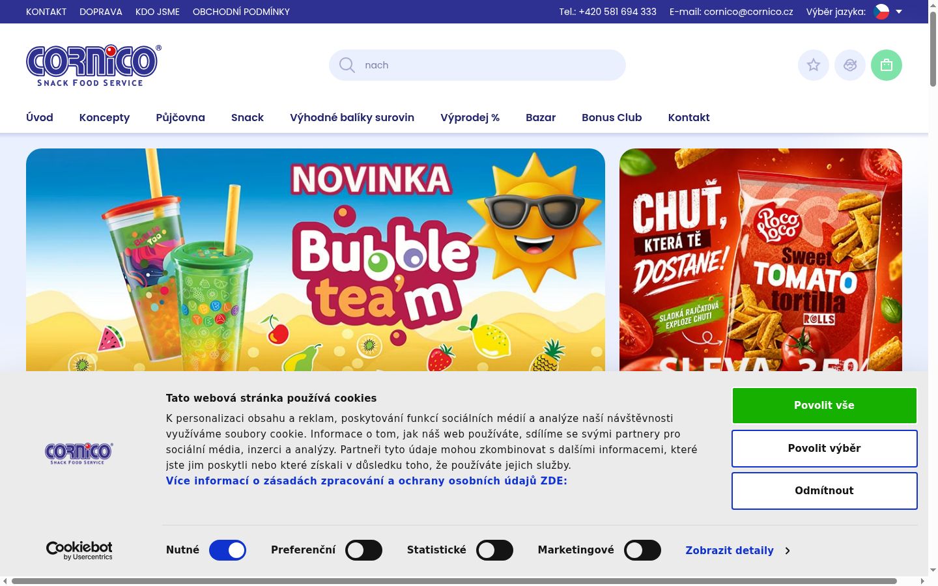Screen dimensions: 938x586
Task: Enable the Marketingové cookies switch
Action: tap(642, 550)
